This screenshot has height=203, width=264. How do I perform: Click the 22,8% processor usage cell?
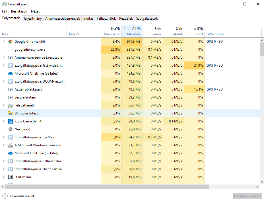(111, 50)
